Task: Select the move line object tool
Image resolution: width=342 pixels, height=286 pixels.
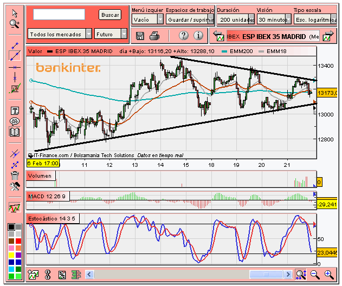Action: [15, 165]
